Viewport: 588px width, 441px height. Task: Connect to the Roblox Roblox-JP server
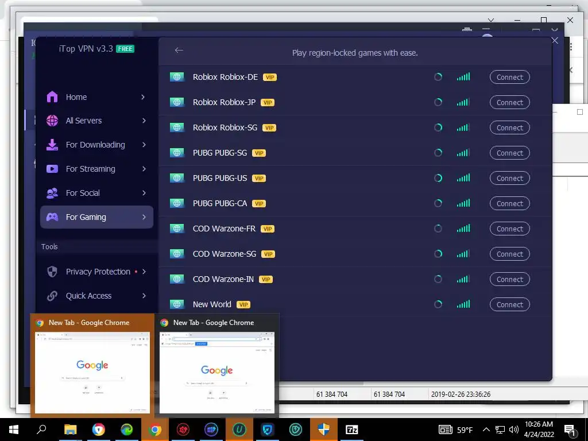(x=510, y=102)
